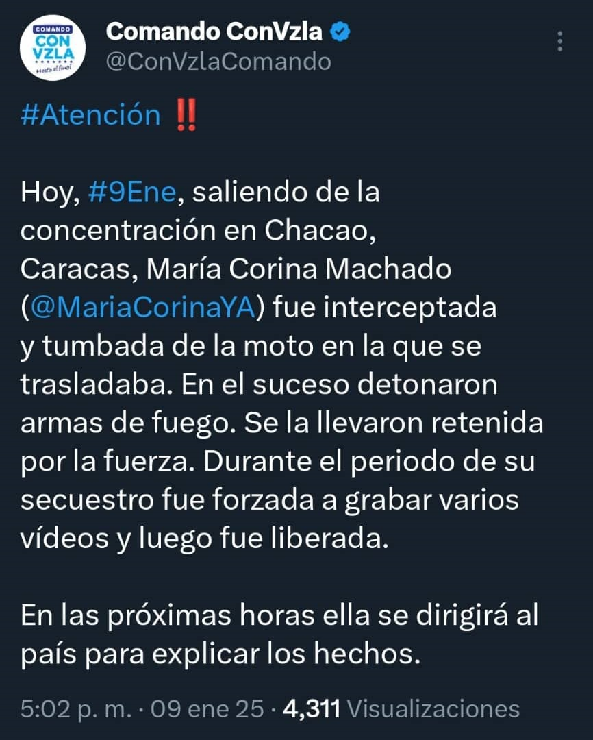Open the #9Ene hashtag link
Screen dimensions: 593x740
(x=132, y=193)
